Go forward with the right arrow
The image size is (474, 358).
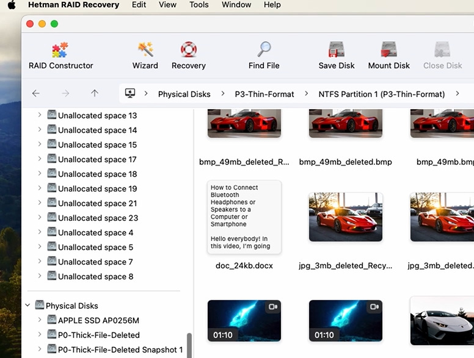65,93
